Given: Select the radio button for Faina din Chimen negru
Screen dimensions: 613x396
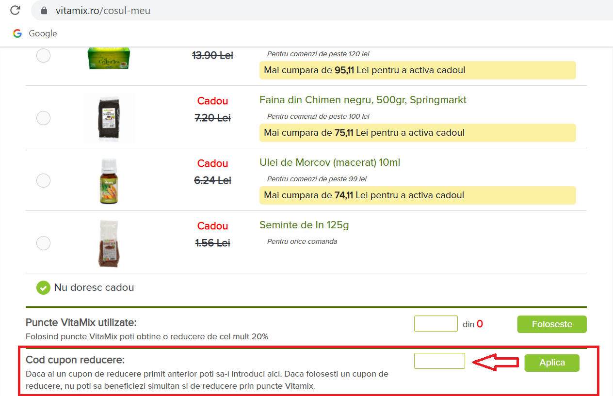Looking at the screenshot, I should tap(44, 118).
